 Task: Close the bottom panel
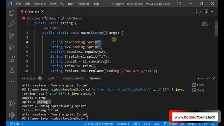click(x=213, y=78)
